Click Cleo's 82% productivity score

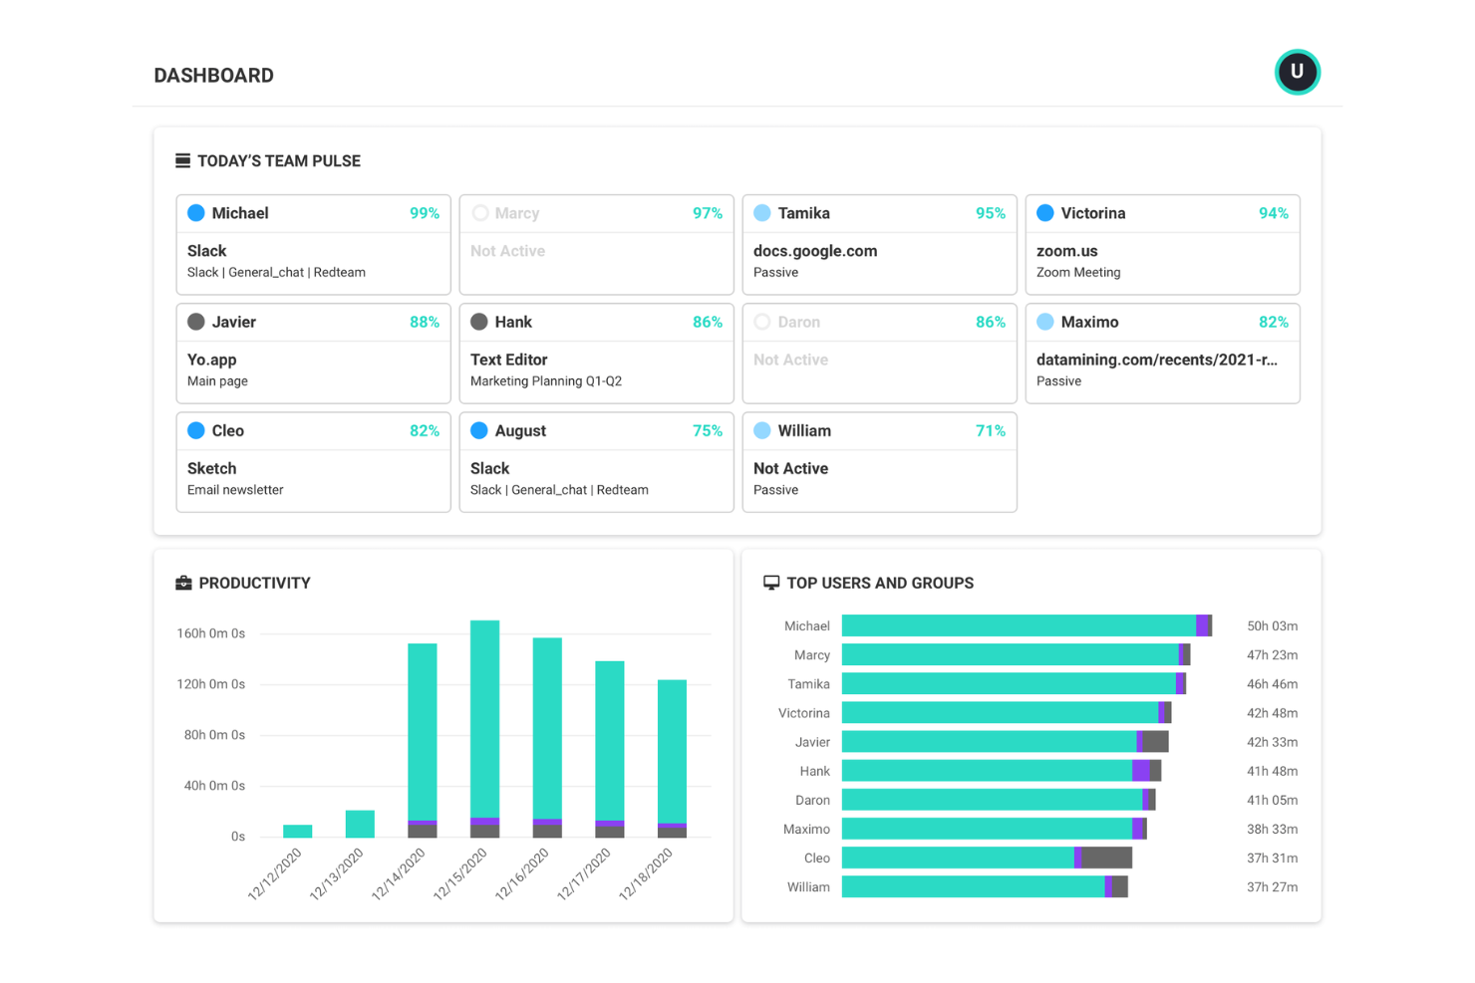tap(424, 430)
